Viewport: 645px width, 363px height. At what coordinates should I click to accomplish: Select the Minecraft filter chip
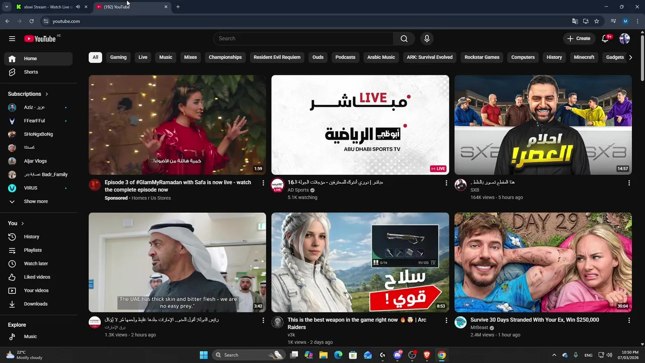[584, 57]
